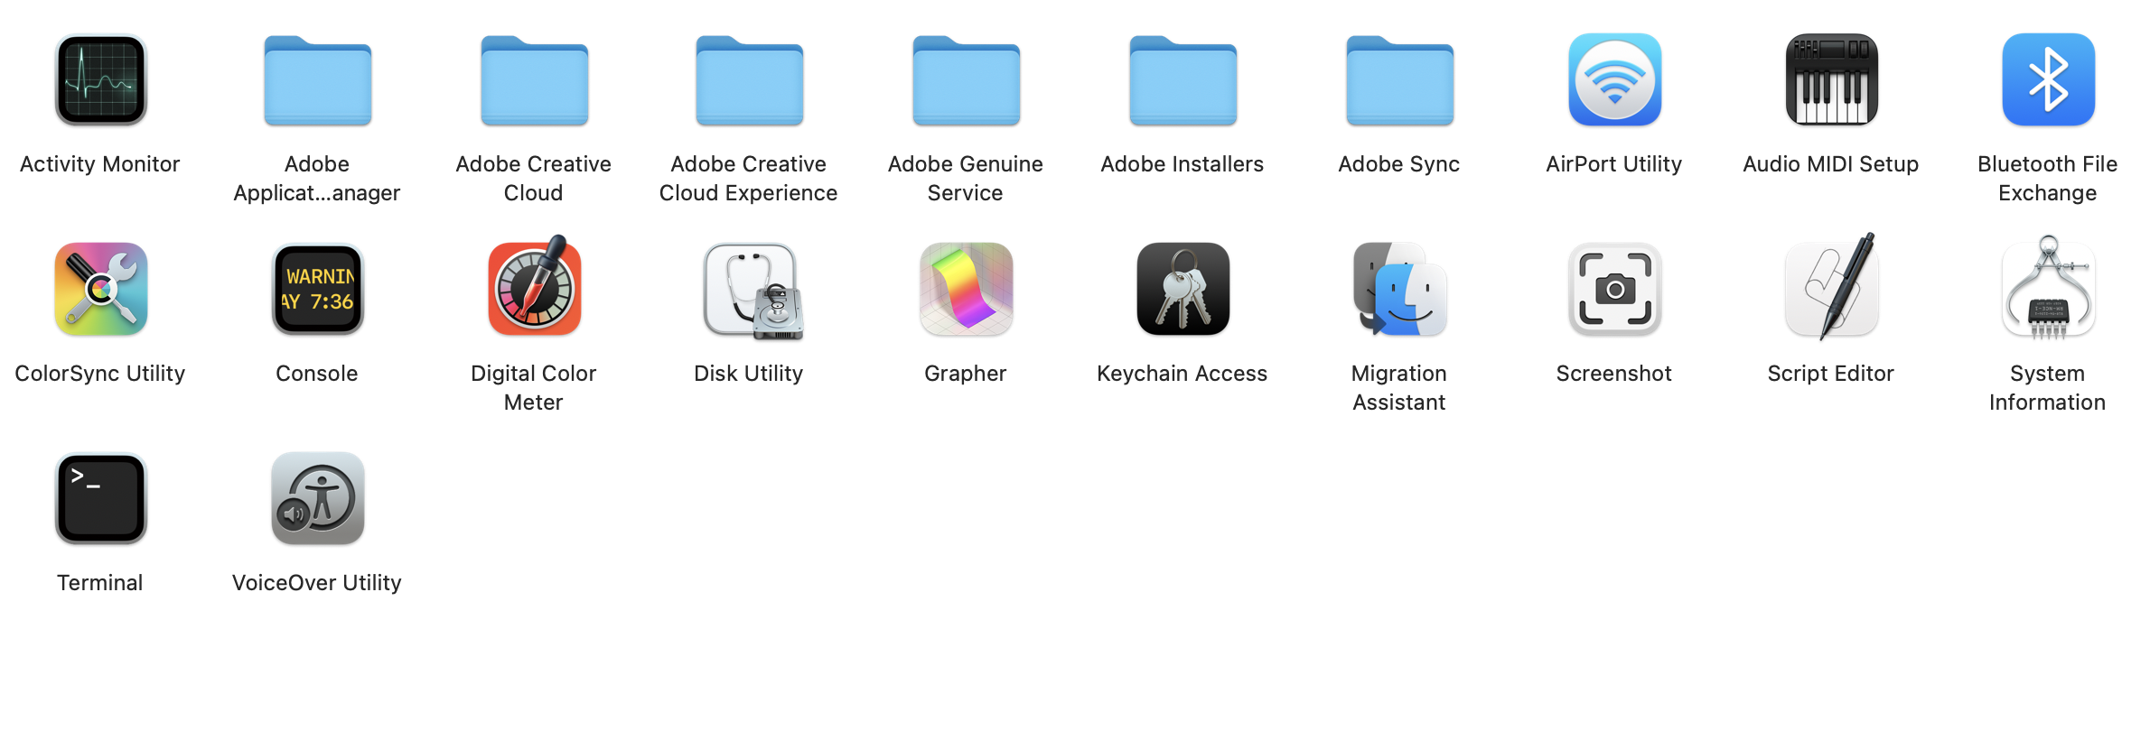Click the "Activity Monitor" name label
The image size is (2150, 731).
coord(100,164)
